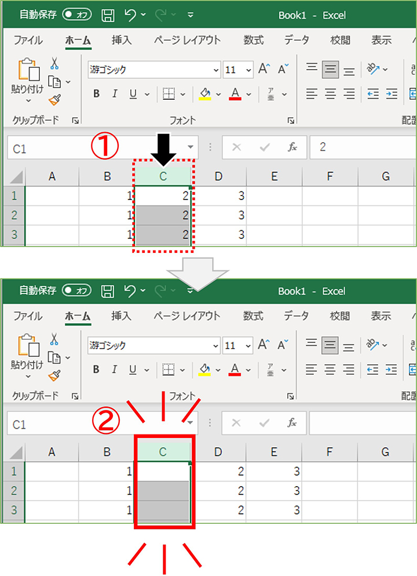This screenshot has width=417, height=576.
Task: Click the Copy icon in lower window's ribbon
Action: coord(54,358)
